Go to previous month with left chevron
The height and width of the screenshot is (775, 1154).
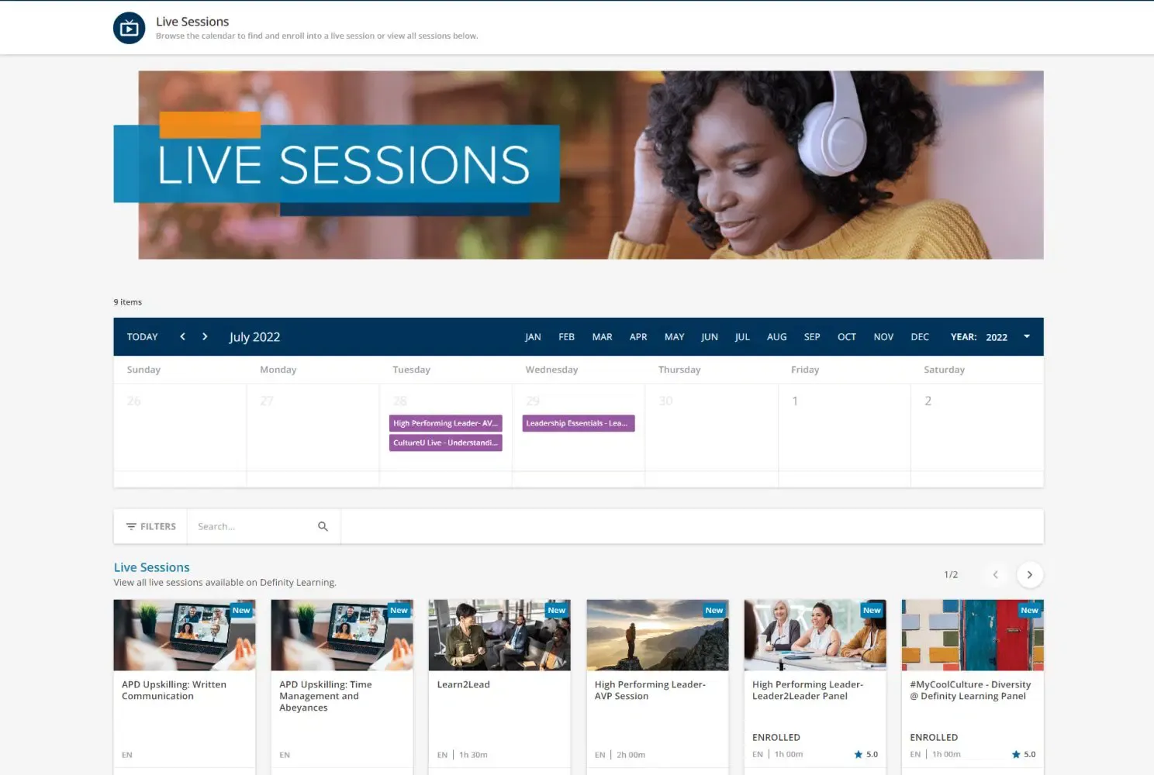click(x=182, y=336)
